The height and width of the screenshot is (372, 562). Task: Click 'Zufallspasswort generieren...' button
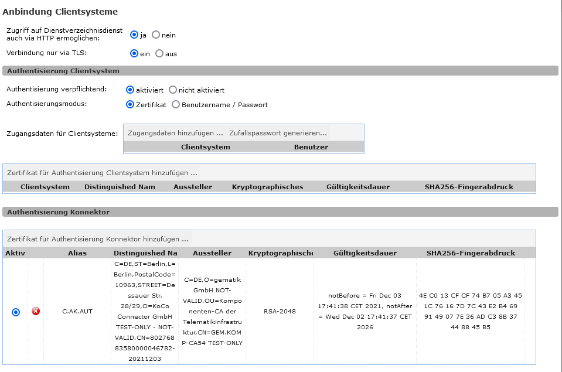pyautogui.click(x=278, y=133)
